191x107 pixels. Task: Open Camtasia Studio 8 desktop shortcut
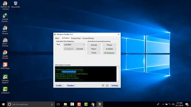coord(5,79)
